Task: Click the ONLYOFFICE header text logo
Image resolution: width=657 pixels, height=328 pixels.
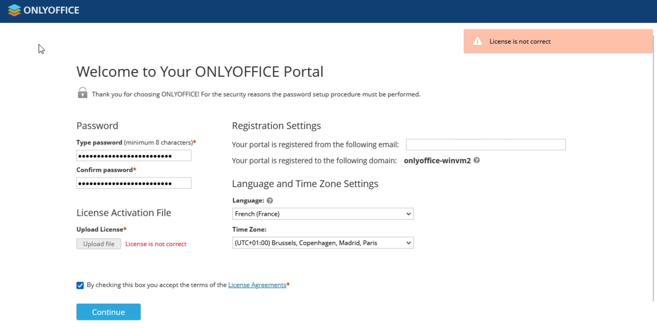Action: click(x=51, y=10)
